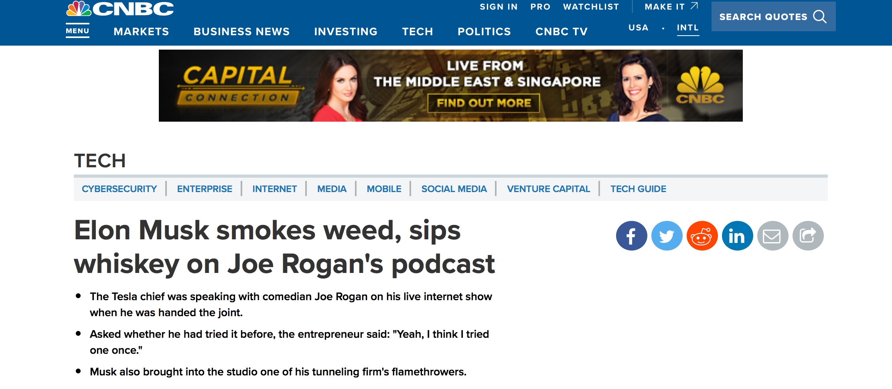892x389 pixels.
Task: Click bullet 'The Tesla chief was speaking'
Action: click(291, 305)
